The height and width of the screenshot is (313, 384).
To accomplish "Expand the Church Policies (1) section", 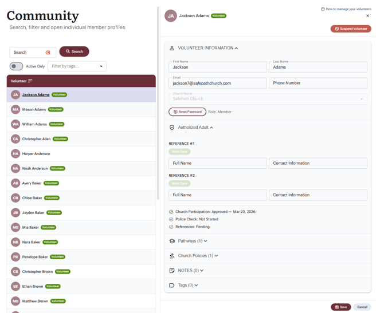I will click(x=216, y=256).
